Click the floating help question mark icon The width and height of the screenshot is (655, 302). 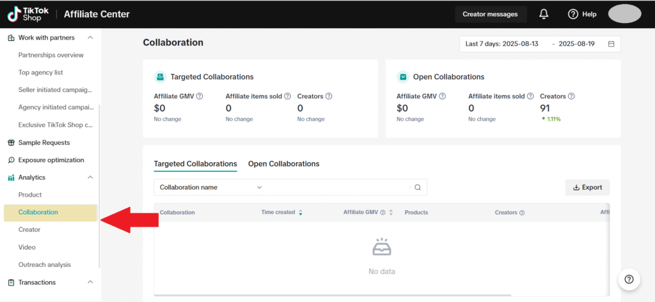(629, 279)
